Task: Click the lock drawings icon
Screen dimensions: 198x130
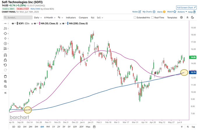Action: point(5,60)
